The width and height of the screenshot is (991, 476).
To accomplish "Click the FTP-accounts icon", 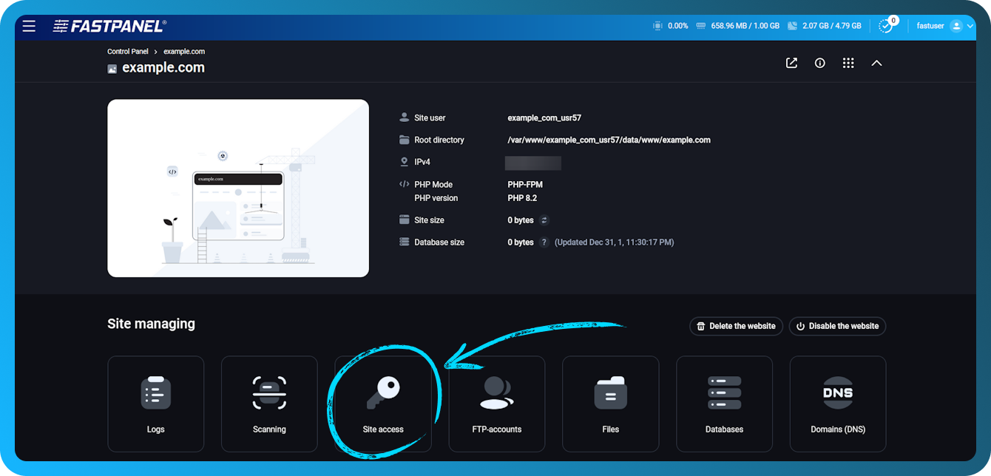I will [x=496, y=394].
